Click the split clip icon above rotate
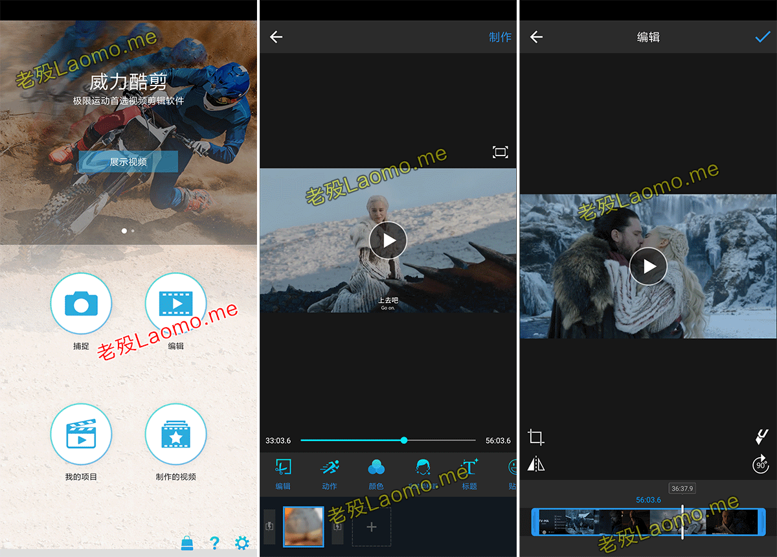 pyautogui.click(x=761, y=437)
